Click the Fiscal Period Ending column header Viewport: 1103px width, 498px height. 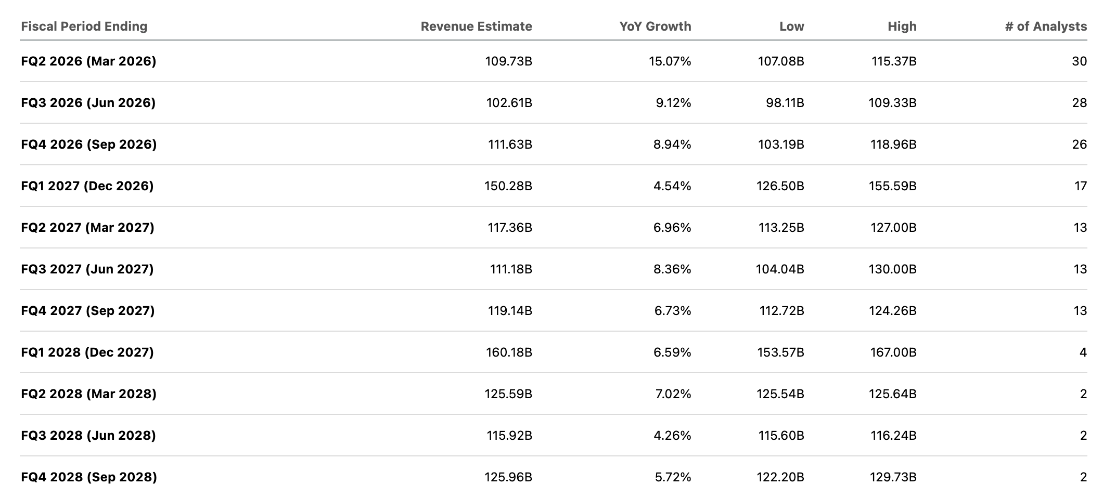click(x=84, y=27)
